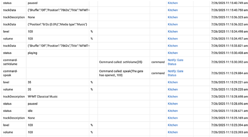Open Notify: Gate Status link for speak command

pyautogui.click(x=175, y=73)
